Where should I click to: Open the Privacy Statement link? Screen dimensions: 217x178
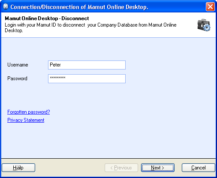[26, 120]
